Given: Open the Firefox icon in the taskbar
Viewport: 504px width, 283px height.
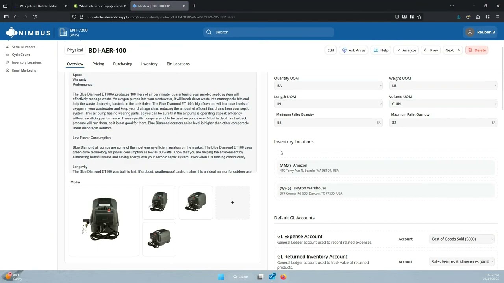Looking at the screenshot, I should (283, 277).
